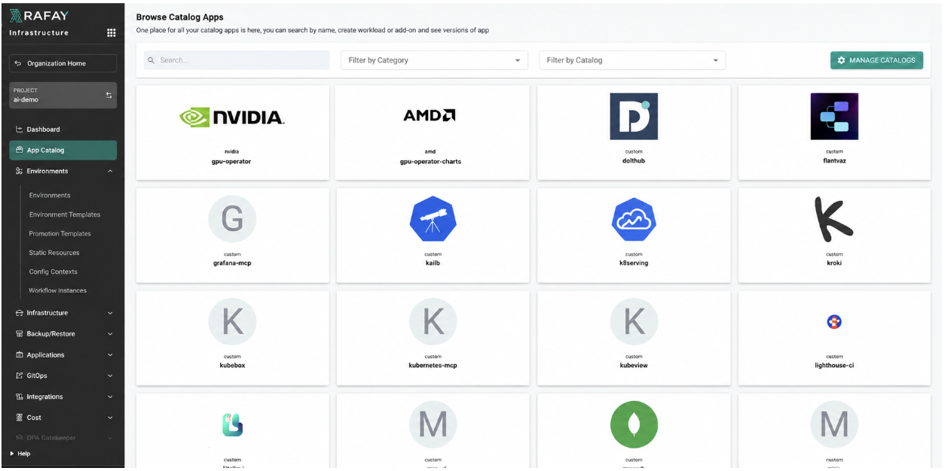This screenshot has height=471, width=948.
Task: Expand the GitOps section chevron
Action: pyautogui.click(x=110, y=375)
